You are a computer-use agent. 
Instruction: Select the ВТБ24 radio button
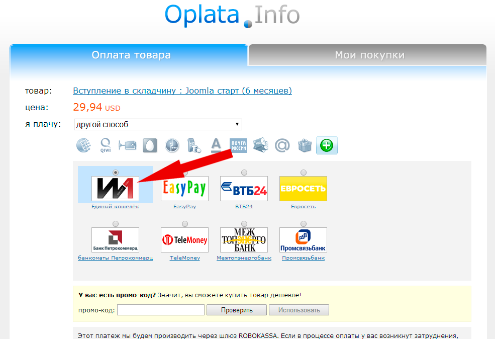point(244,173)
